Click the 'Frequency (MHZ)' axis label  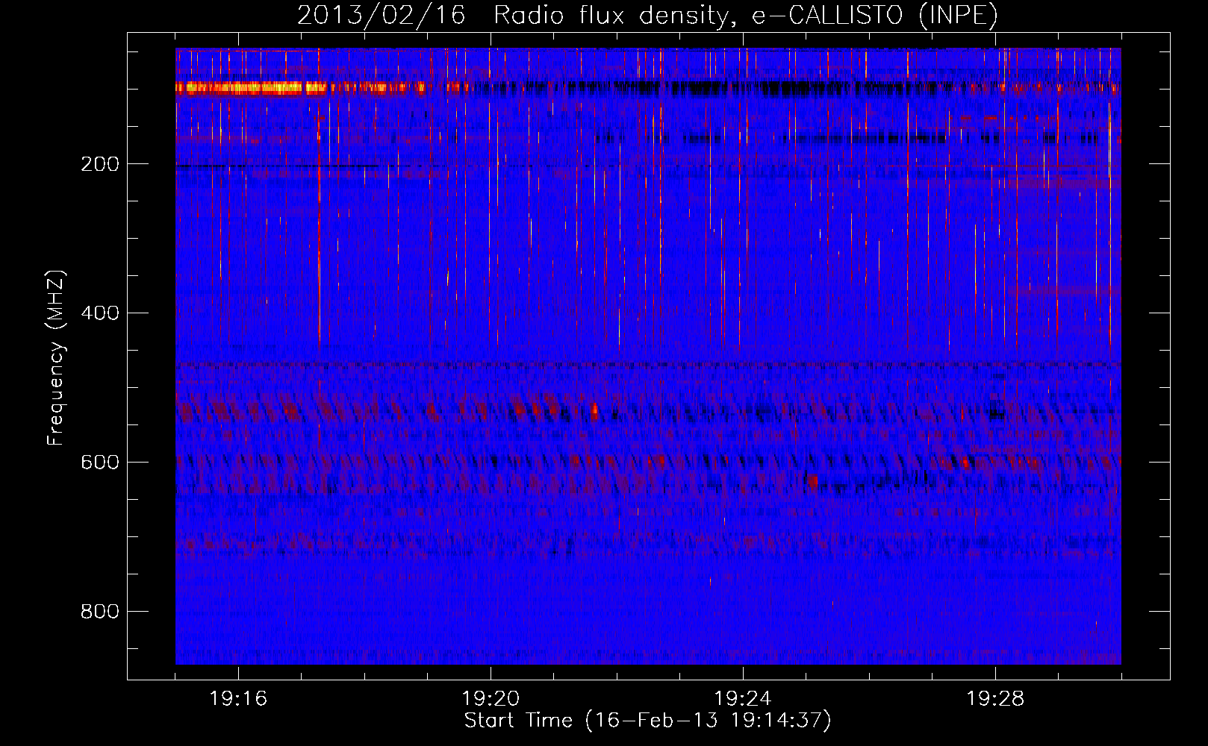coord(55,357)
